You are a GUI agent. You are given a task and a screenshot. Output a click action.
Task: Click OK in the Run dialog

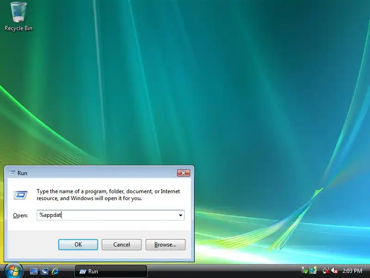point(78,245)
